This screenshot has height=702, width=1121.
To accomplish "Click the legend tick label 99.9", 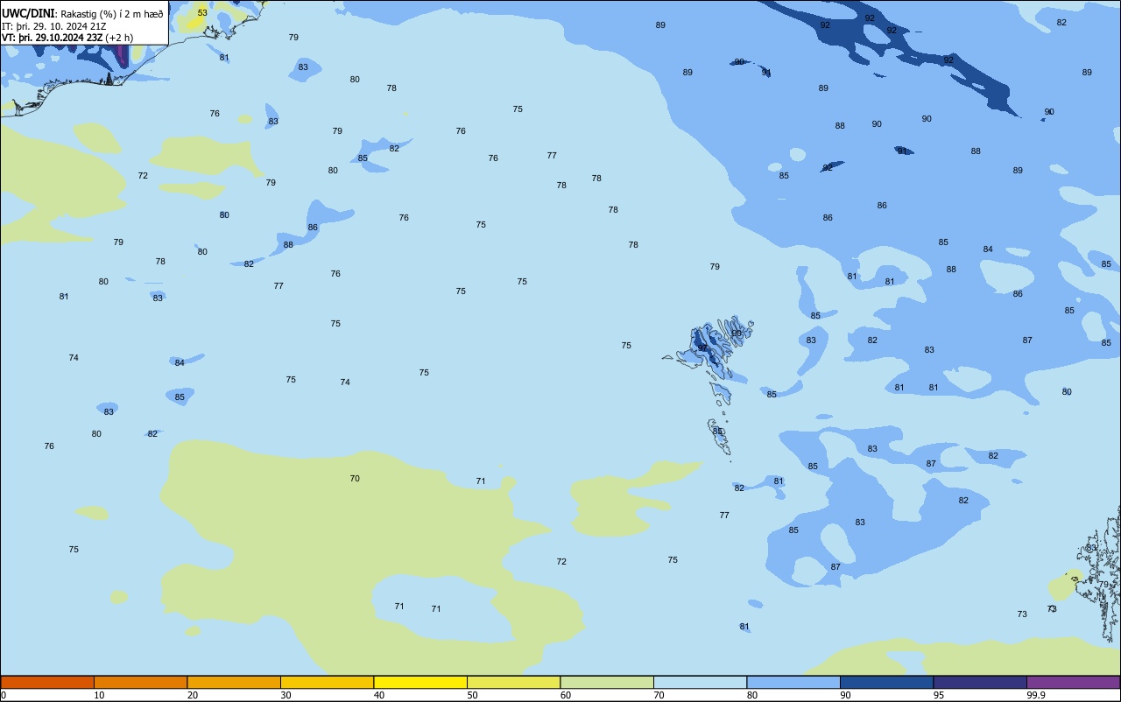I will pyautogui.click(x=1036, y=695).
